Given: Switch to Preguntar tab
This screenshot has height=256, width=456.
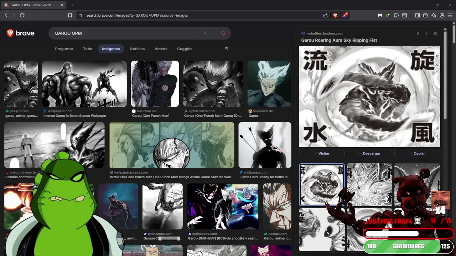Looking at the screenshot, I should coord(64,49).
